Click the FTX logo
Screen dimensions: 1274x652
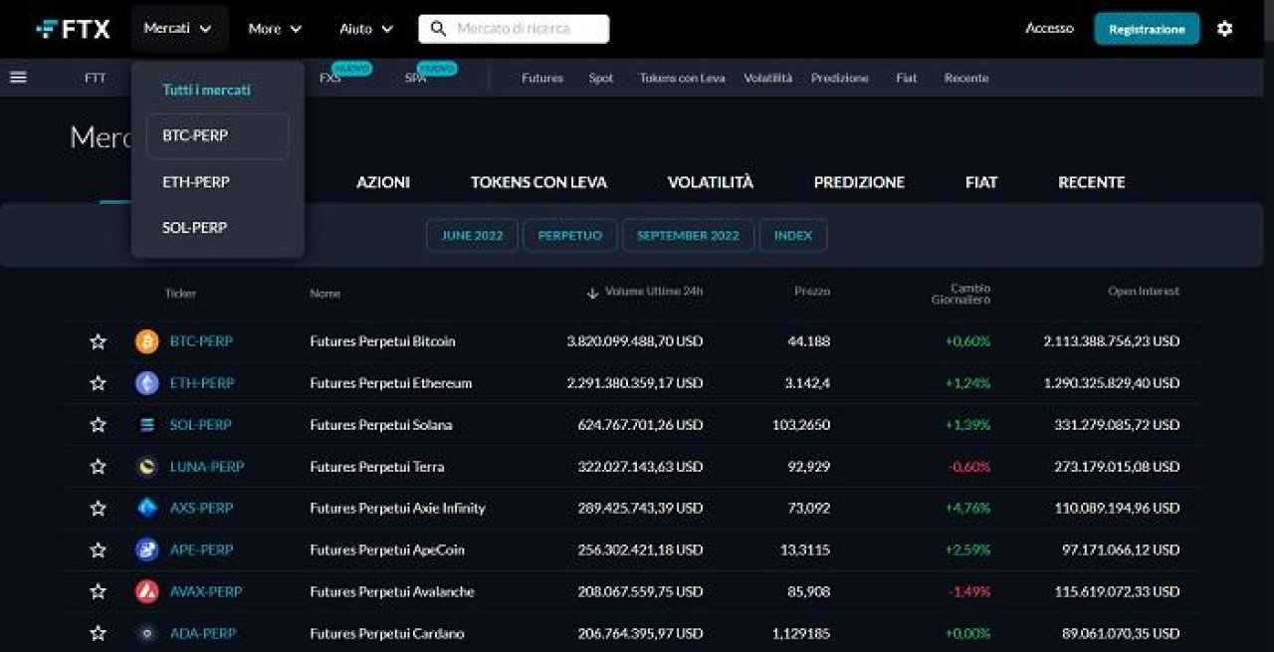[73, 29]
